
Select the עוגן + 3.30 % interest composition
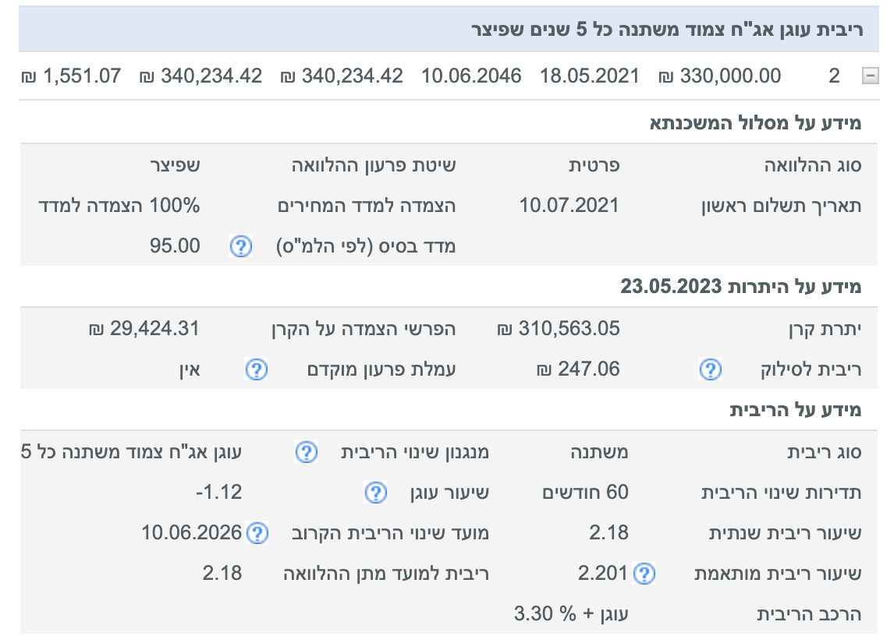click(571, 614)
